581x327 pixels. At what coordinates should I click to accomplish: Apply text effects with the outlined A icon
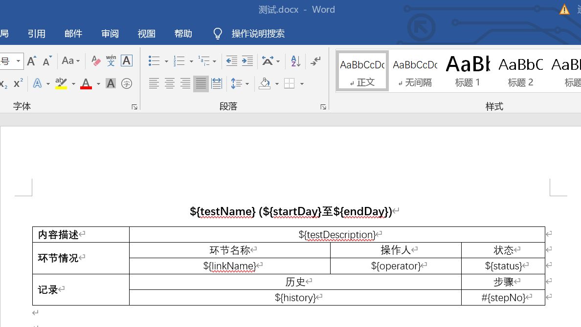[x=38, y=83]
